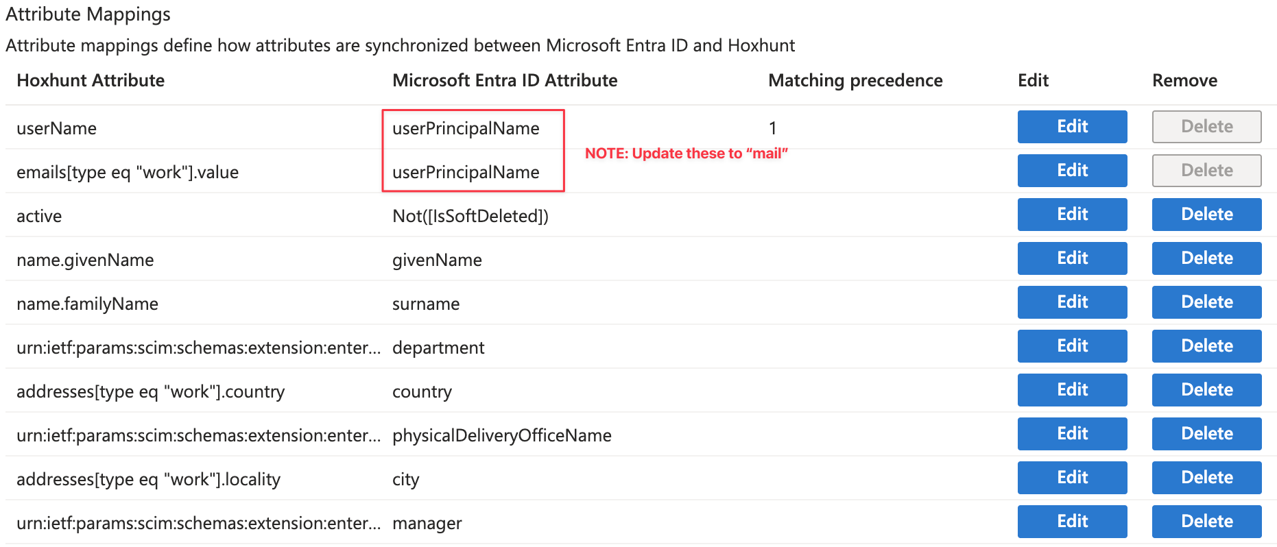Click the "Microsoft Entra ID Attribute" column header
The width and height of the screenshot is (1277, 547).
pos(505,80)
